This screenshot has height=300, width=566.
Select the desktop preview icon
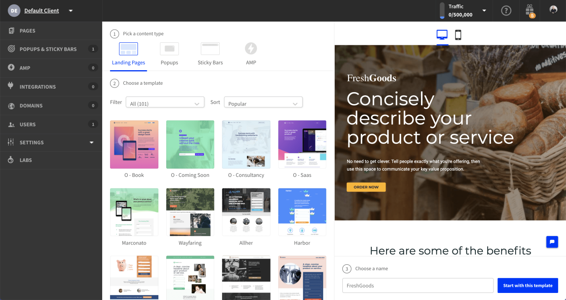(x=442, y=34)
